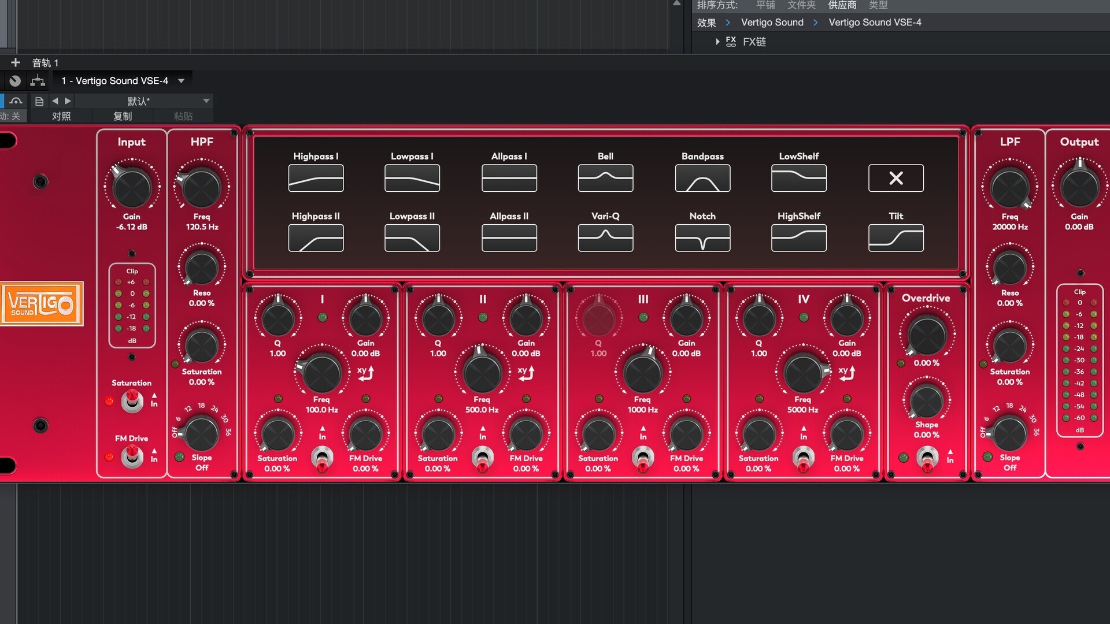The width and height of the screenshot is (1110, 624).
Task: Select the HighShelf filter shape
Action: [x=799, y=238]
